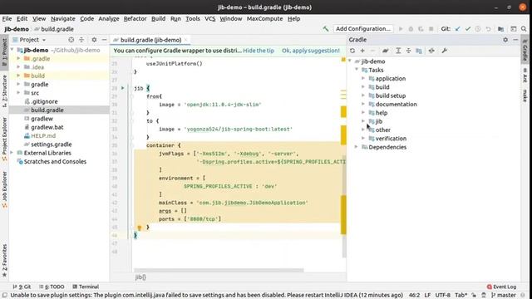Expand the src folder in project tree
Image resolution: width=532 pixels, height=299 pixels.
pos(18,93)
